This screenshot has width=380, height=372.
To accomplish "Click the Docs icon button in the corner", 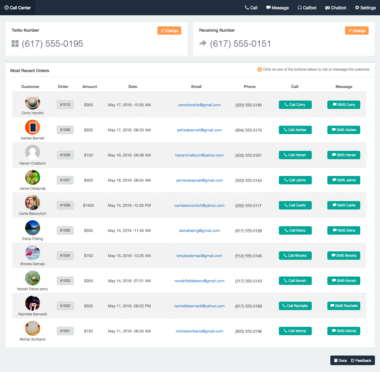I will (x=337, y=360).
